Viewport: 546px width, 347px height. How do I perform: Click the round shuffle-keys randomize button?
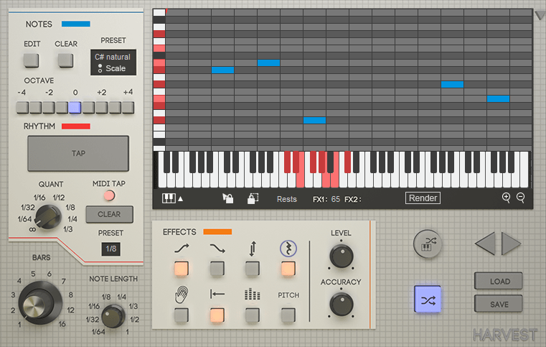pos(427,244)
